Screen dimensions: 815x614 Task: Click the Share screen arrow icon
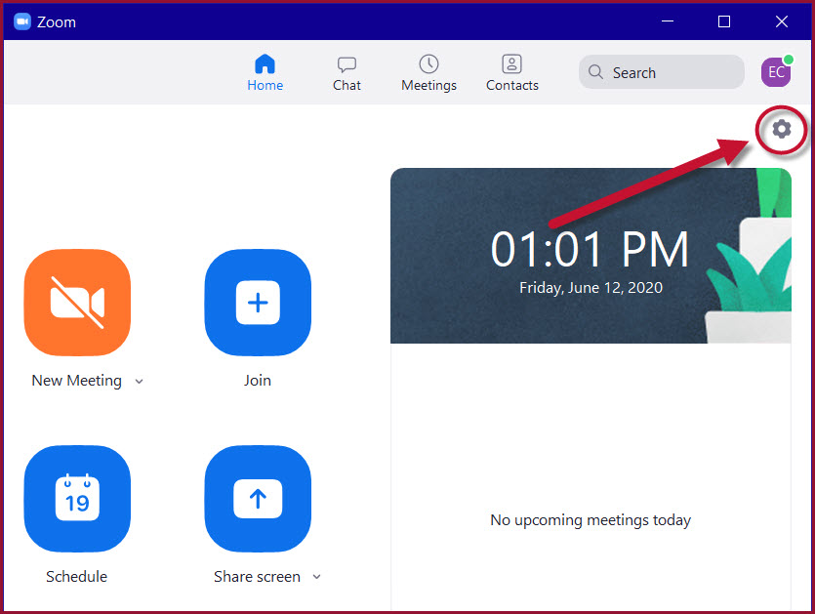click(258, 499)
